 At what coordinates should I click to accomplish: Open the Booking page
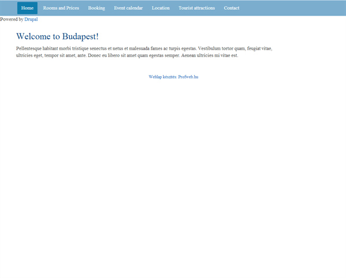tap(96, 8)
